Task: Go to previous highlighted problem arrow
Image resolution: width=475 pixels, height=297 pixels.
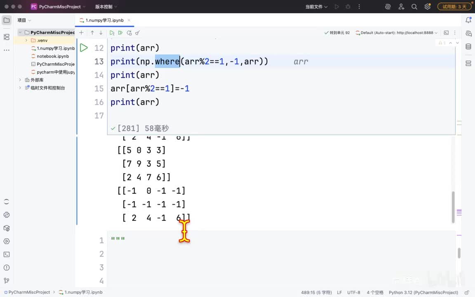Action: (450, 43)
